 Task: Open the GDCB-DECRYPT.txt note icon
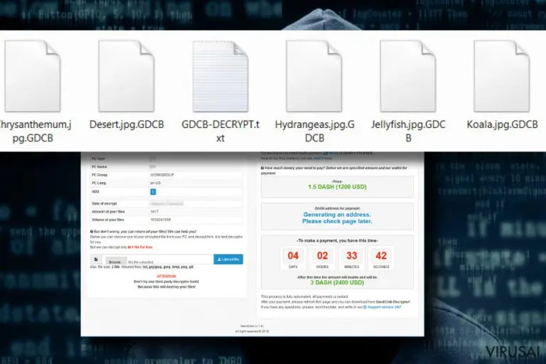[220, 76]
